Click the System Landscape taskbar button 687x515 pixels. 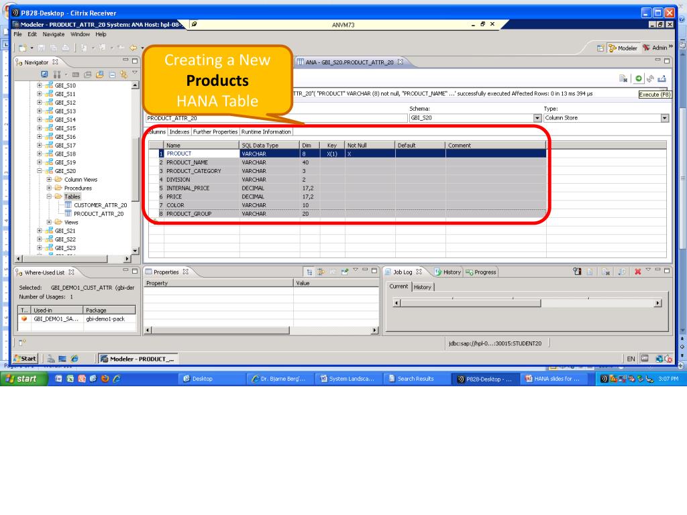tap(348, 379)
